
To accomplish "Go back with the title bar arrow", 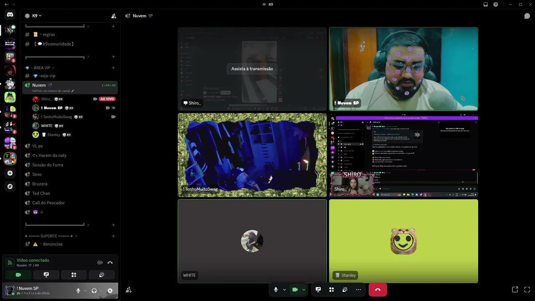I will click(6, 4).
